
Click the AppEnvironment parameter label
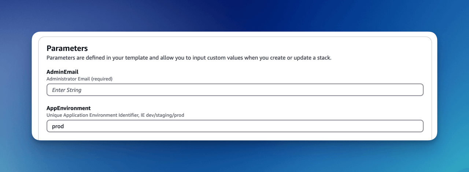(x=69, y=108)
